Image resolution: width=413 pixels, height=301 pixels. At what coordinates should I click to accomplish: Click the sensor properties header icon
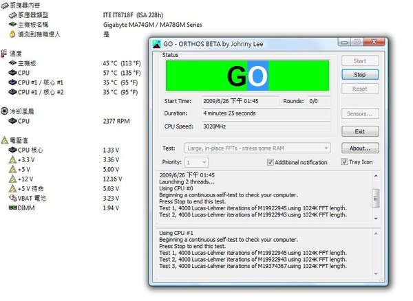pos(5,5)
